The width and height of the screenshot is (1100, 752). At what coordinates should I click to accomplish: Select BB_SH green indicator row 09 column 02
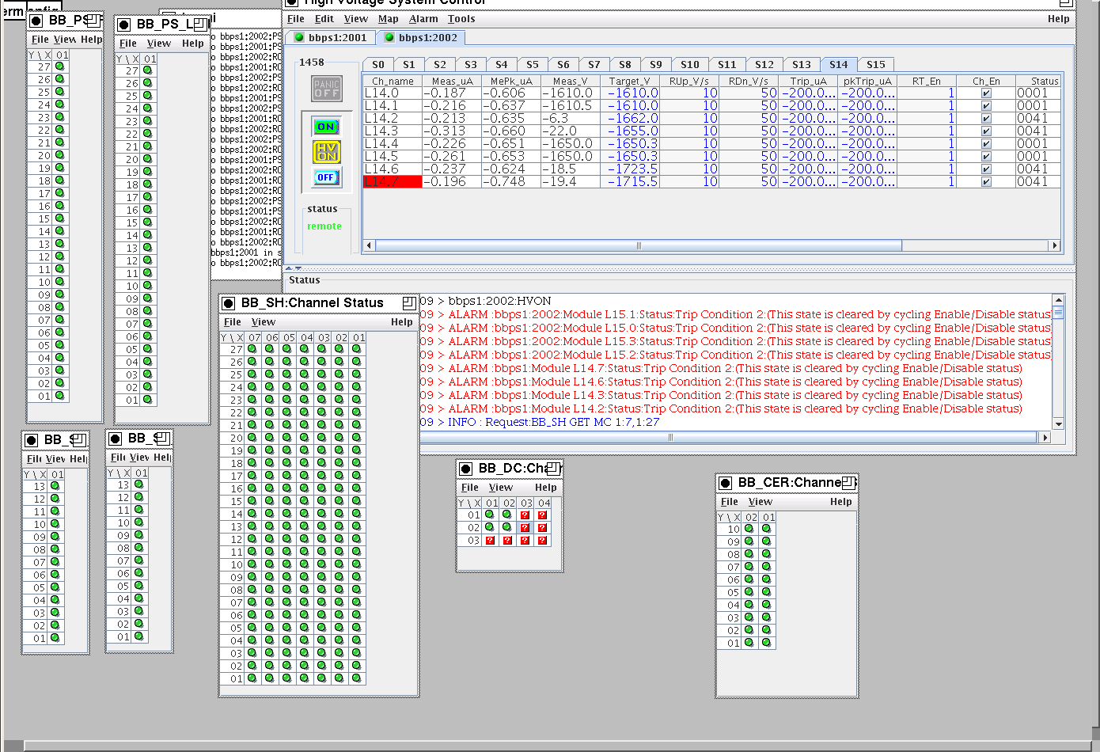pyautogui.click(x=339, y=577)
